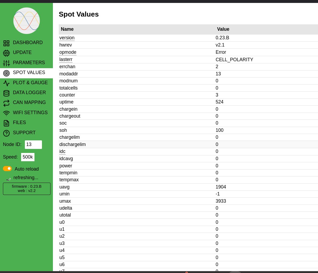Click the underlined lasterr name
The width and height of the screenshot is (318, 273).
tap(66, 59)
